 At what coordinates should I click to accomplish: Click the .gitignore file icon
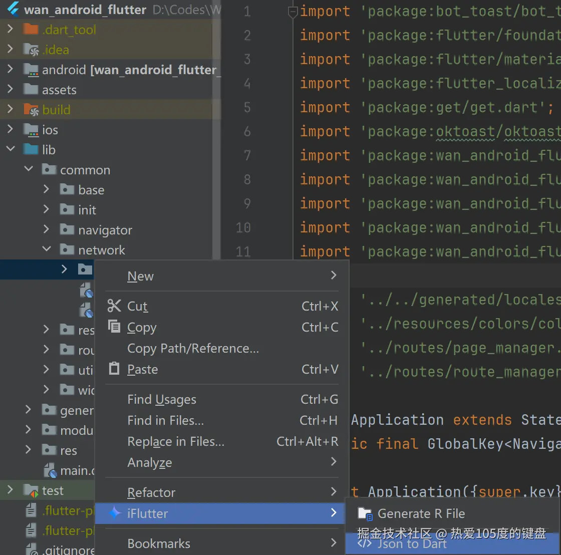32,550
